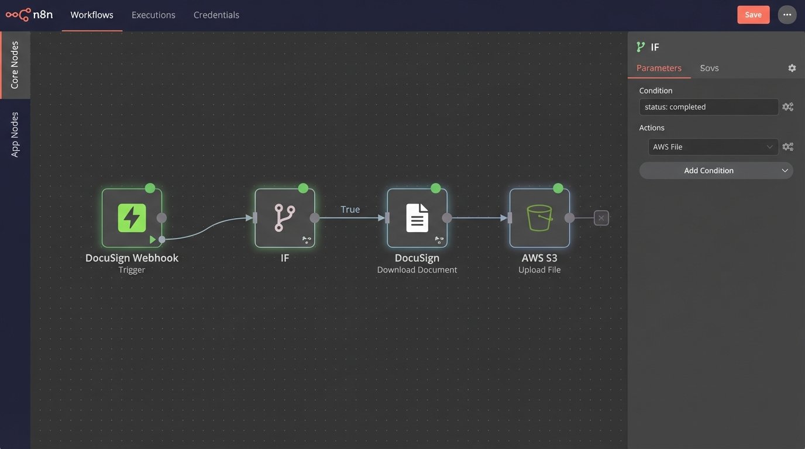Open the Sovs tab in the panel
Screen dimensions: 805x449
(x=709, y=68)
